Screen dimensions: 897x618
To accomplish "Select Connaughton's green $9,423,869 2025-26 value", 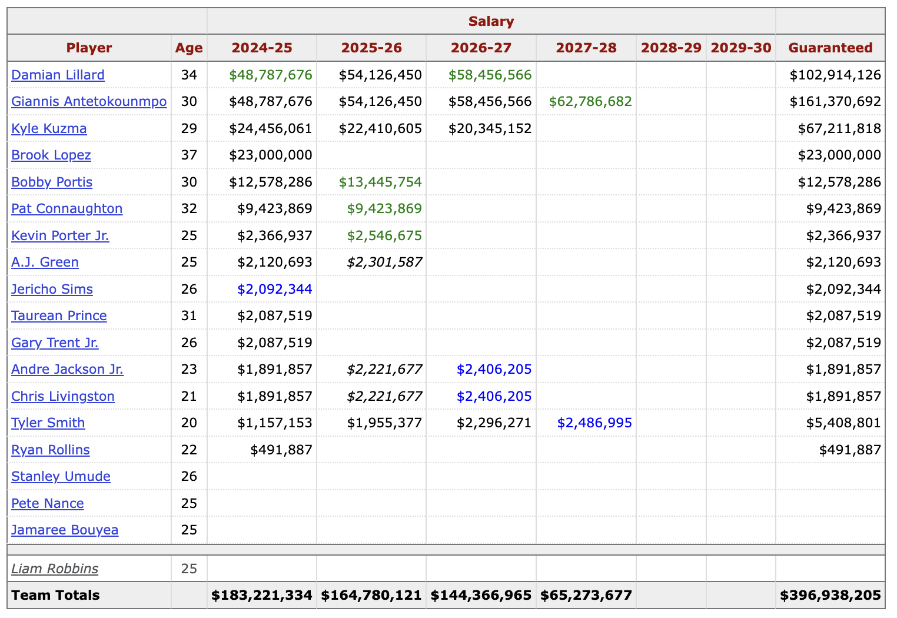I will click(384, 208).
